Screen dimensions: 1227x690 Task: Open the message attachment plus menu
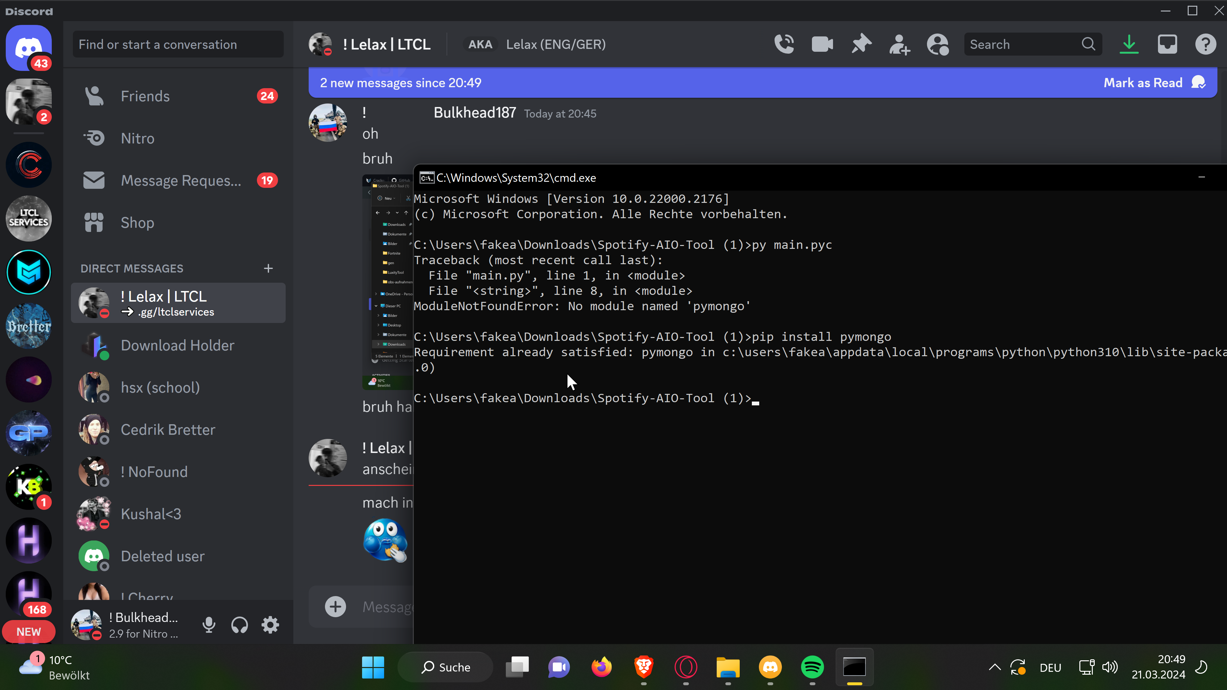click(x=335, y=607)
